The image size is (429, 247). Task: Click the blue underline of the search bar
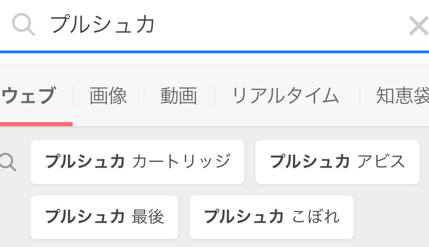click(214, 52)
